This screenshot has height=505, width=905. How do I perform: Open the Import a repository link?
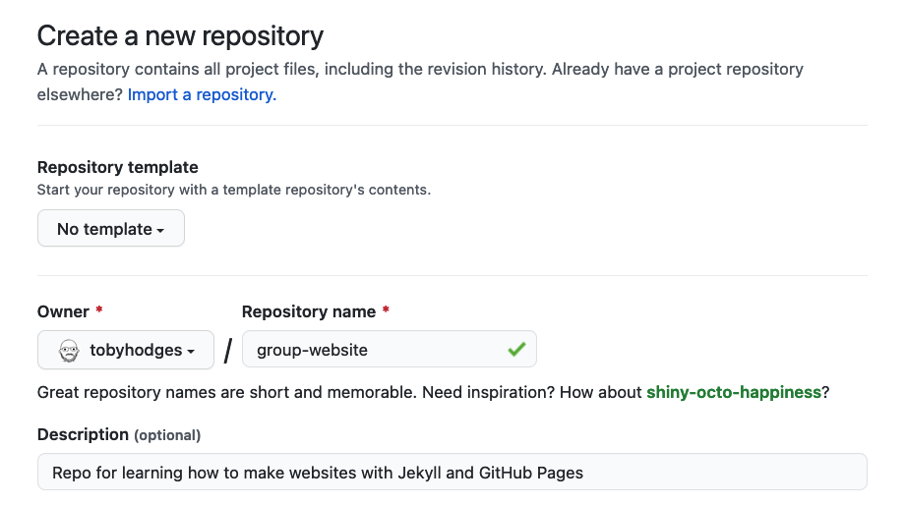tap(202, 94)
